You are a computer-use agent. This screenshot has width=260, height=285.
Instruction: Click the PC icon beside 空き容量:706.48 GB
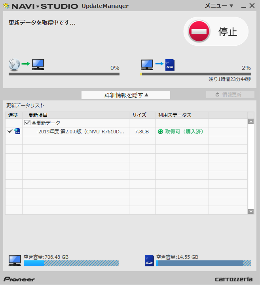pyautogui.click(x=15, y=260)
